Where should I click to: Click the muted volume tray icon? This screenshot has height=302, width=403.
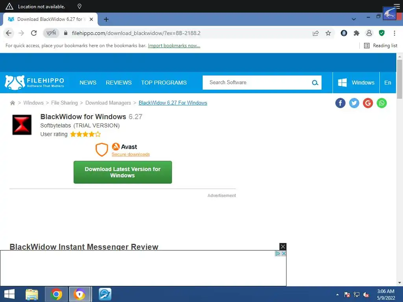(366, 295)
